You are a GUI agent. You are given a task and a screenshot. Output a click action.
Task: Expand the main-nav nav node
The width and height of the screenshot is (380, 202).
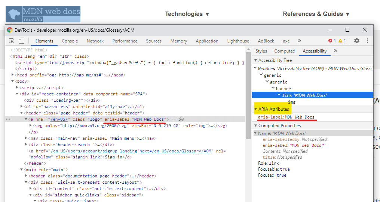(x=26, y=138)
